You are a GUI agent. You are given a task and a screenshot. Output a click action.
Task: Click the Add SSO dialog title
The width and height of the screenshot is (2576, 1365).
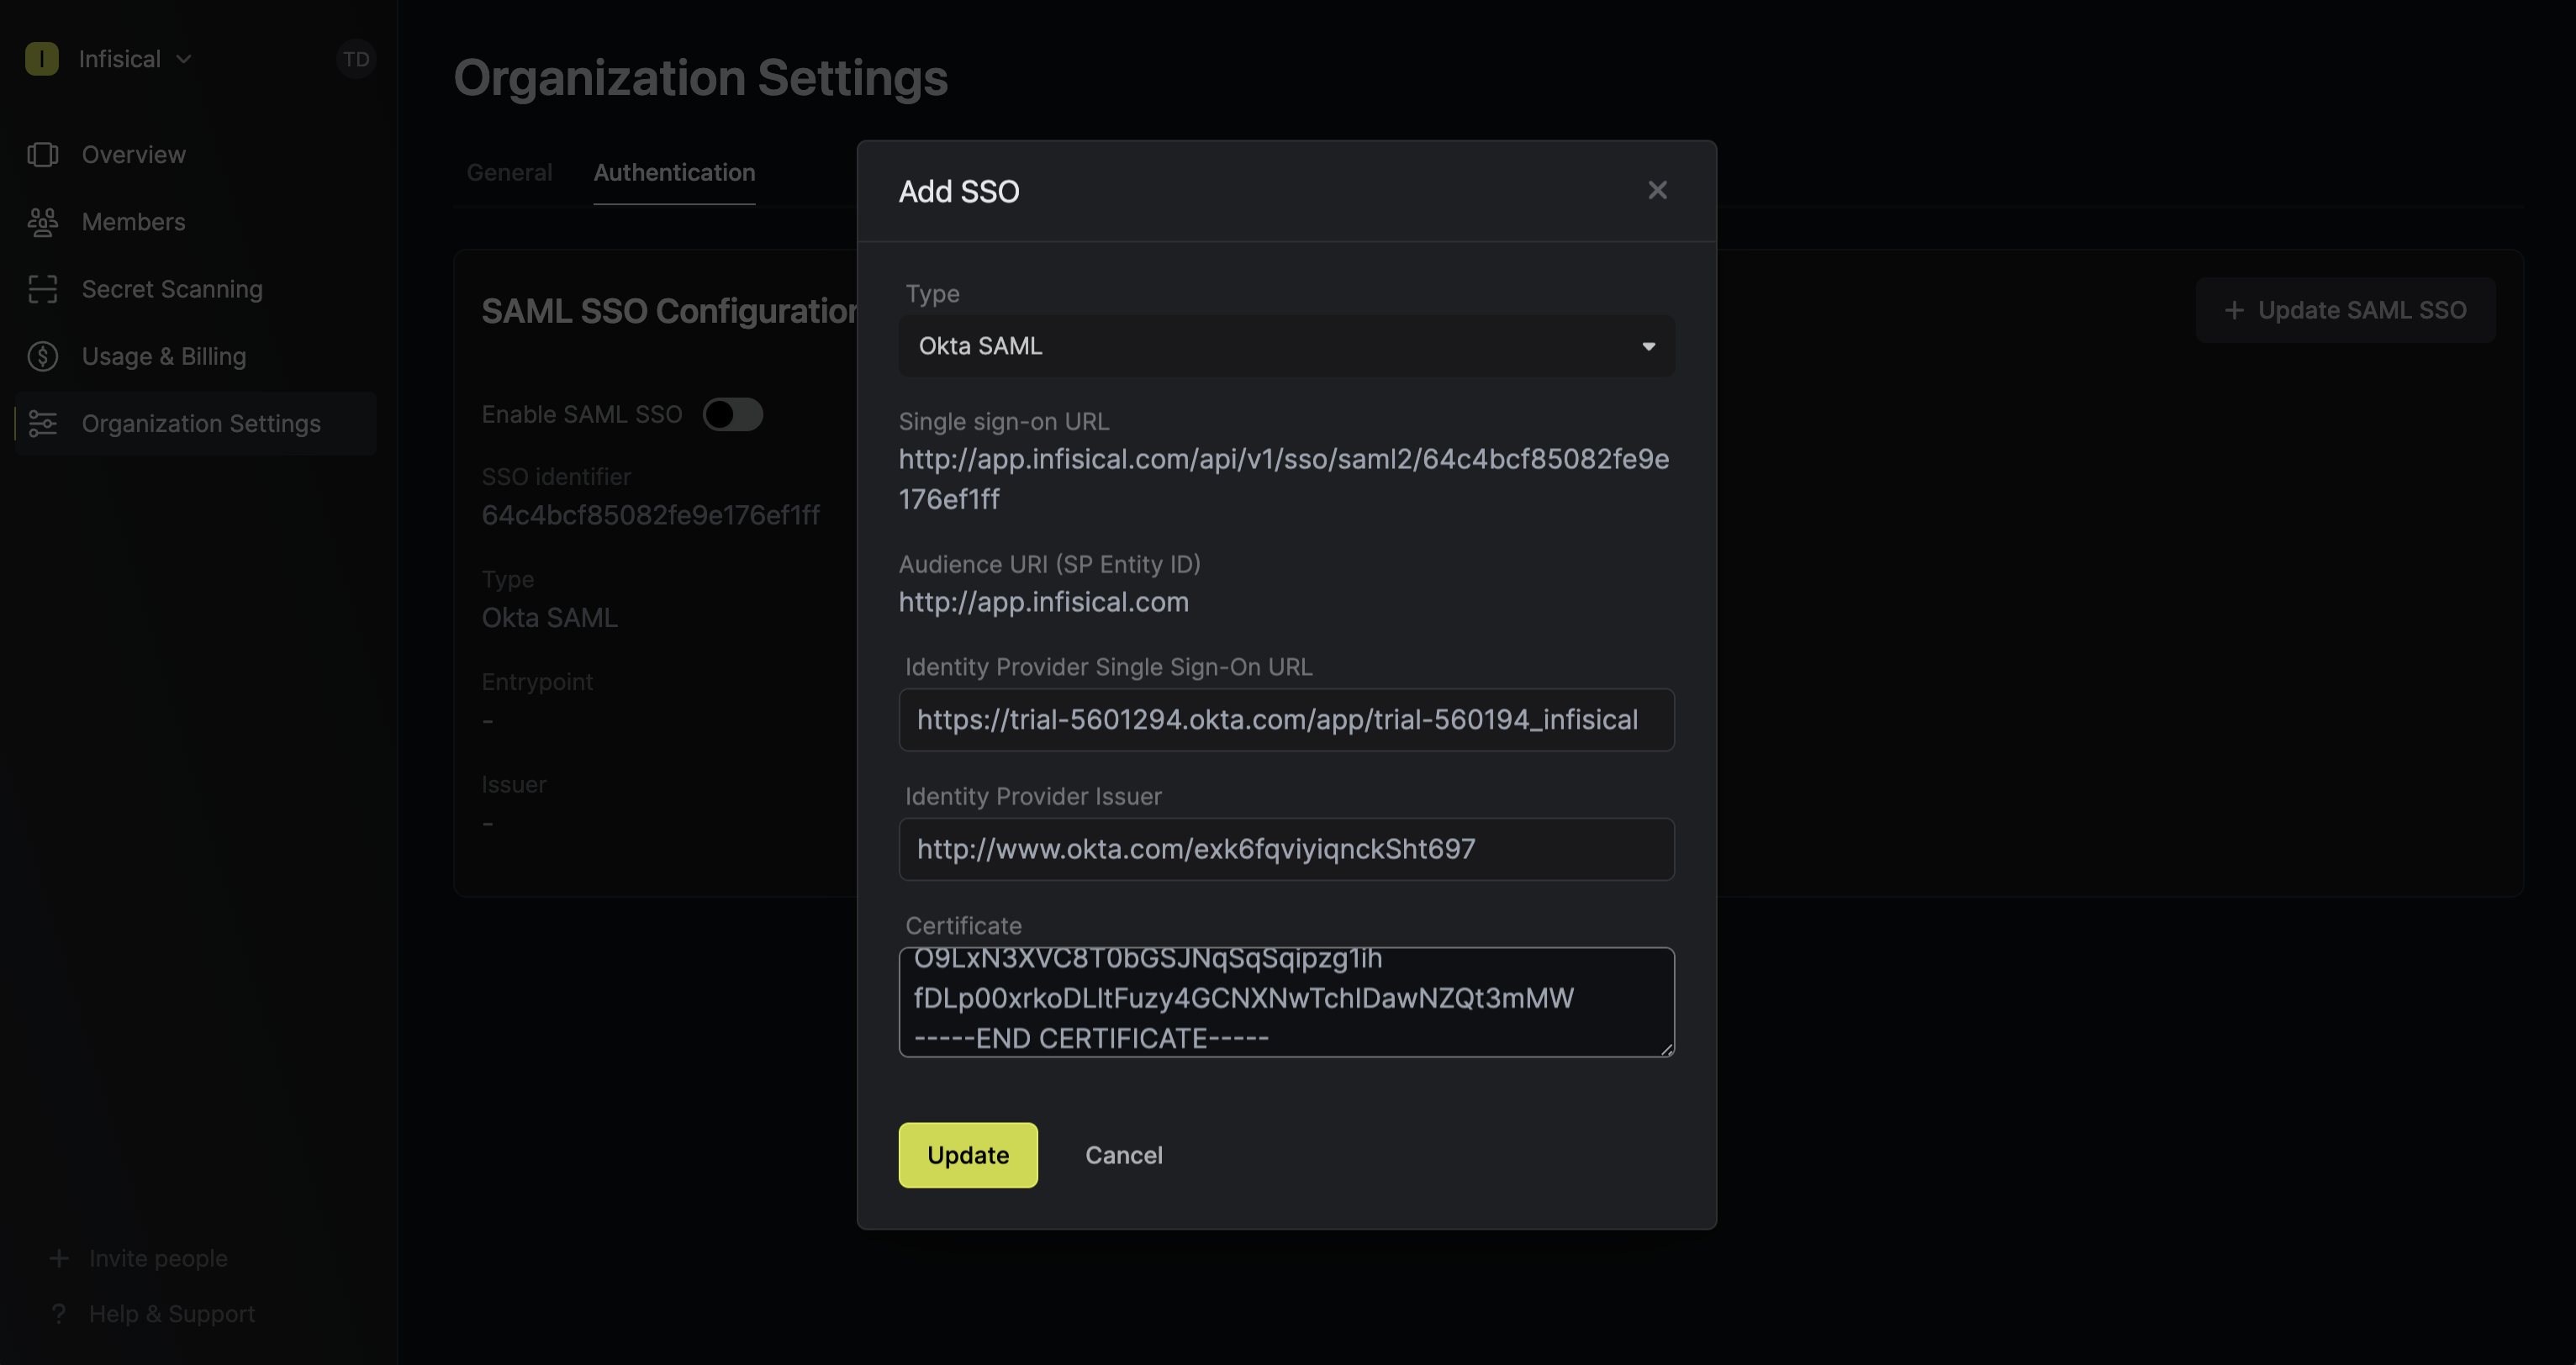[958, 191]
